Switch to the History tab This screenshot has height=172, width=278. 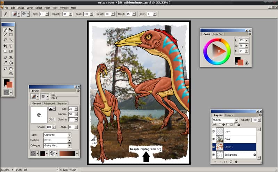[x=229, y=115]
